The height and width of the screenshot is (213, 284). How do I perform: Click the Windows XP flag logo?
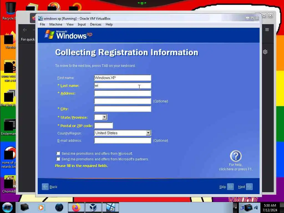click(x=49, y=34)
